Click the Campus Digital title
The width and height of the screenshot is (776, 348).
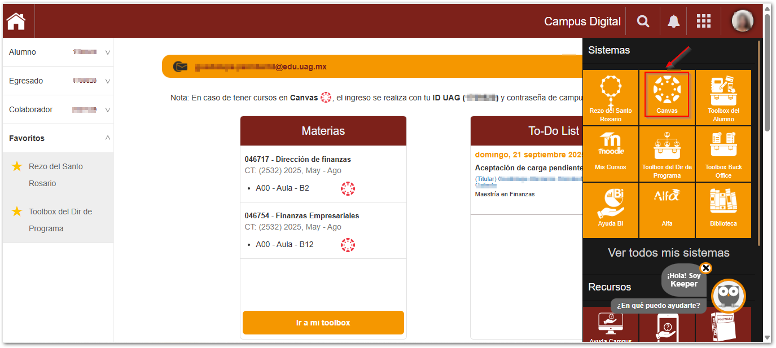click(x=582, y=21)
